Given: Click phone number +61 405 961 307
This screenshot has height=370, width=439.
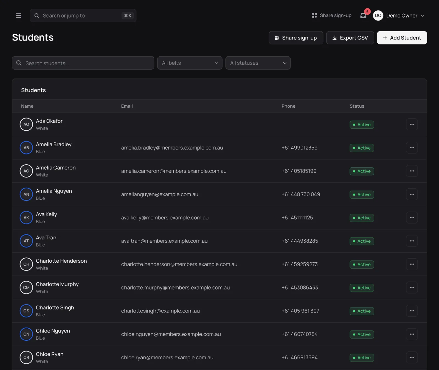Looking at the screenshot, I should (x=300, y=311).
